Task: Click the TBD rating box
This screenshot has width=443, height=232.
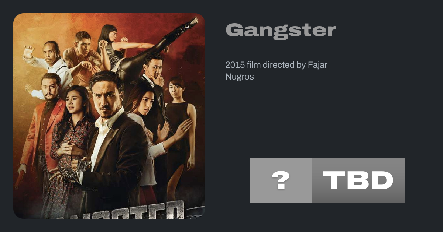Action: tap(358, 180)
